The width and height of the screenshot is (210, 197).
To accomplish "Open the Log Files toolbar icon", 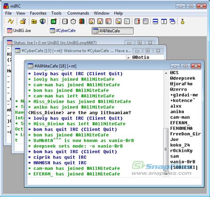I will [127, 21].
